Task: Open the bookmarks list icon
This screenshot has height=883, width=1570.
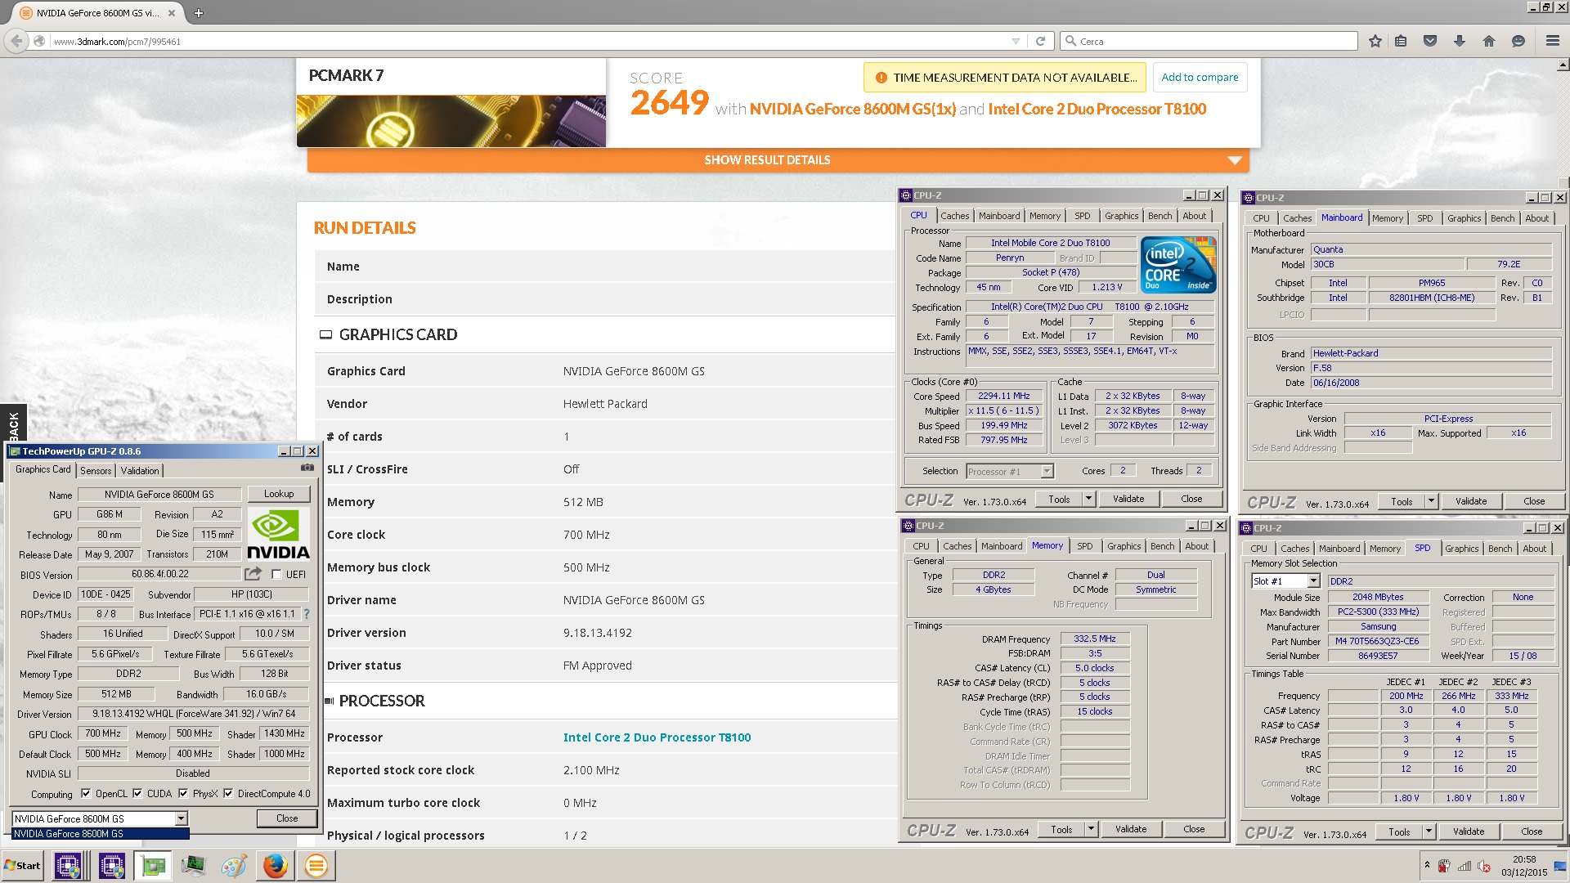Action: tap(1401, 41)
